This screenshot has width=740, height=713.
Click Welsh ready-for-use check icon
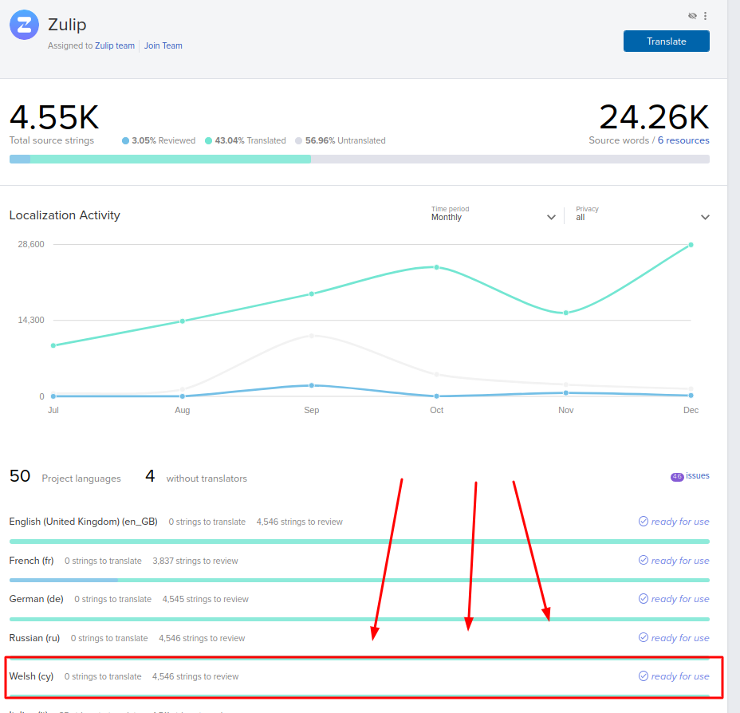644,676
